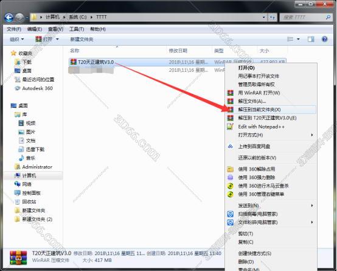This screenshot has height=271, width=337.
Task: Click the Autodesk 360 cloud icon in sidebar
Action: pos(17,88)
